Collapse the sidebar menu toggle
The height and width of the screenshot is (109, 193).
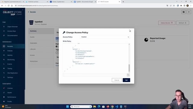[x=23, y=10]
